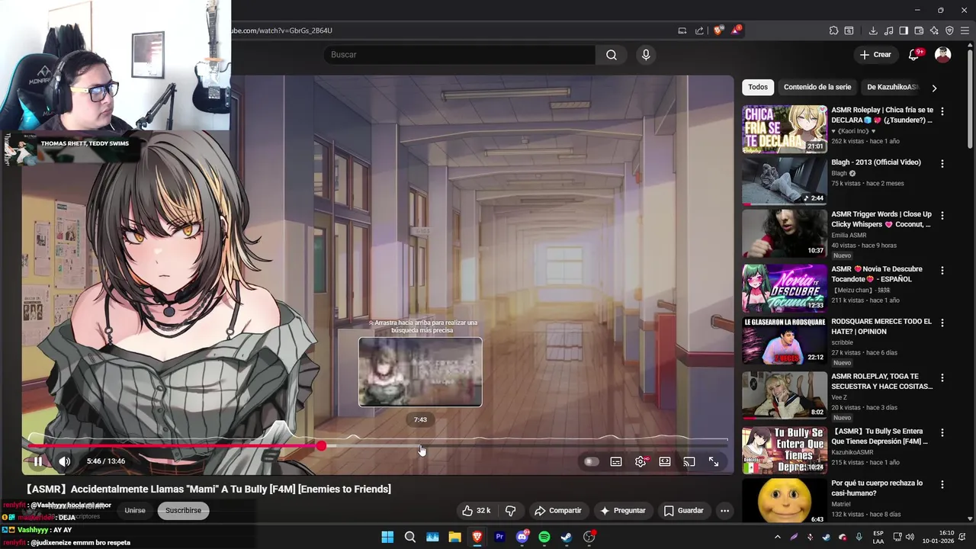Open options for Tu Bully Se Entera video

click(942, 432)
